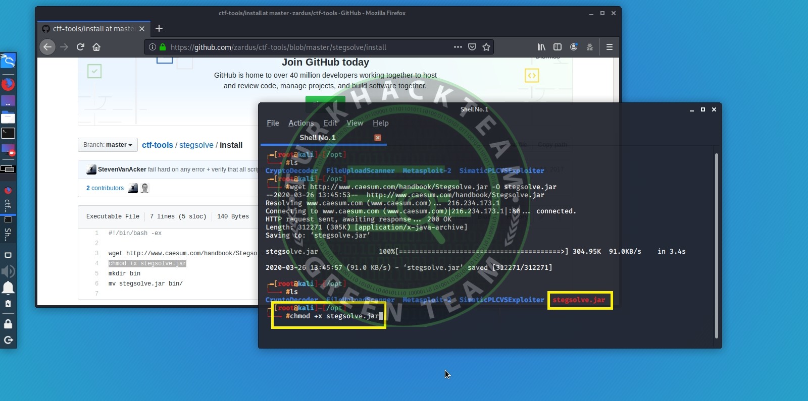This screenshot has height=401, width=808.
Task: Open stegsolve breadcrumb link
Action: (196, 145)
